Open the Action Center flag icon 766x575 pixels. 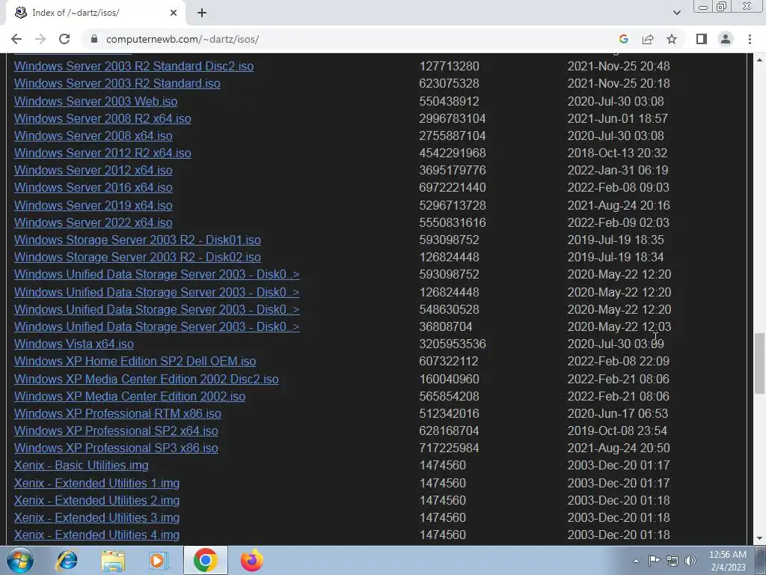click(654, 561)
